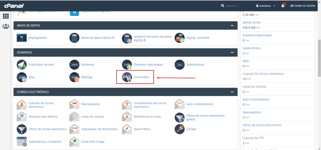This screenshot has width=321, height=150.
Task: Click Cuentas De Correo Electrónico statistic
Action: (x=263, y=74)
